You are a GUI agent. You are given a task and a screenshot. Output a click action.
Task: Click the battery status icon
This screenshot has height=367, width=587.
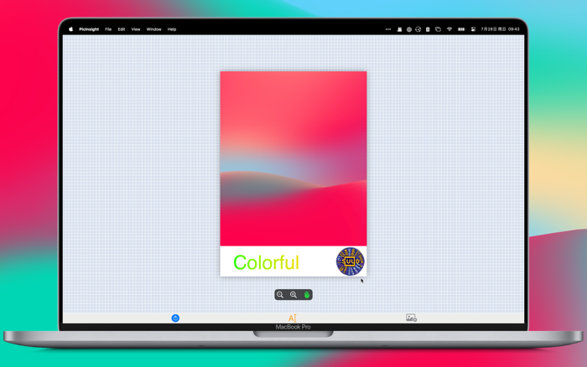(461, 29)
